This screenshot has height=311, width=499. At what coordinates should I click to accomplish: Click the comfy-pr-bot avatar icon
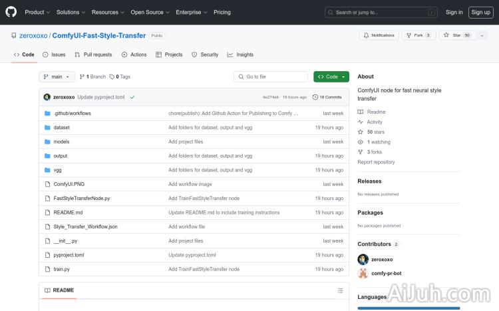(363, 273)
